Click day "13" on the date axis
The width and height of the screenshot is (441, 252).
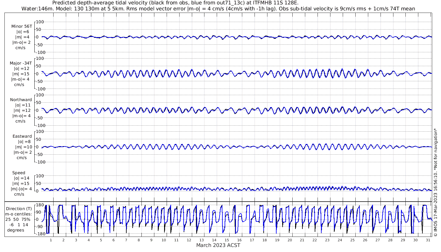coord(201,240)
